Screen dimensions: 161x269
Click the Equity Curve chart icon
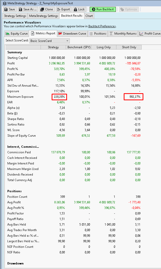click(x=8, y=34)
